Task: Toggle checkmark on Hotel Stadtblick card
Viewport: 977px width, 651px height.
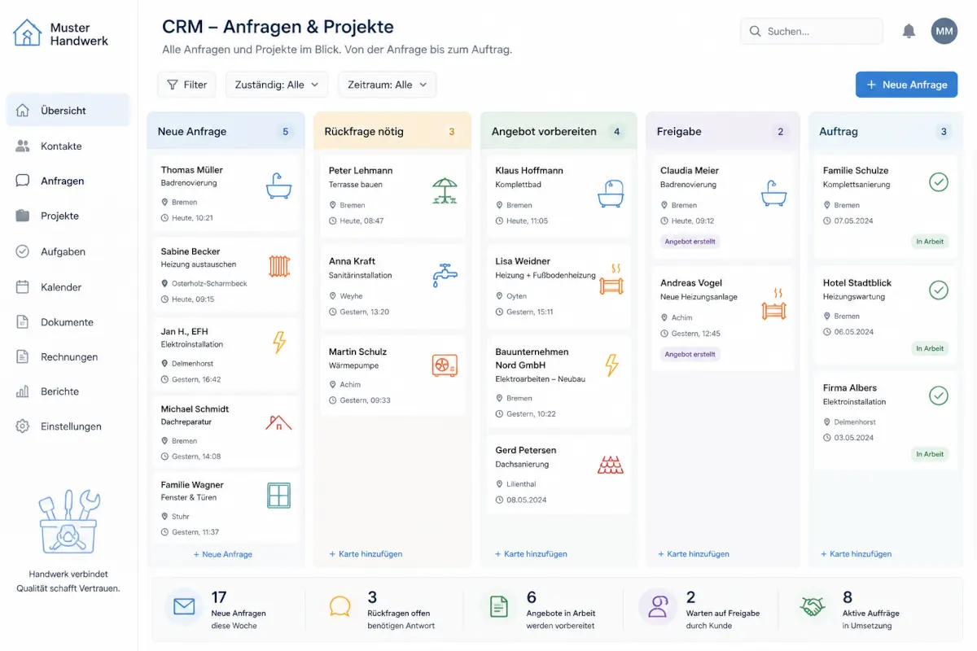Action: [939, 290]
